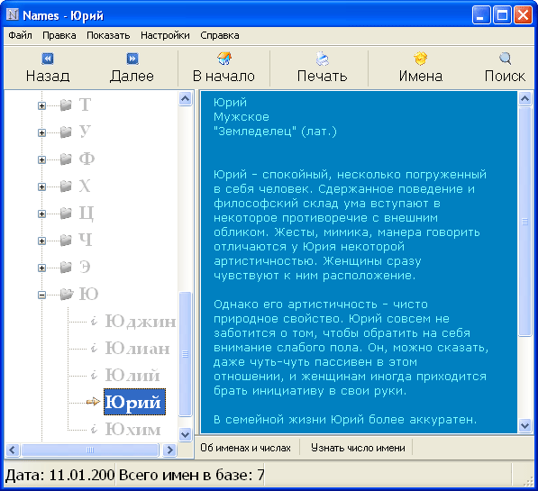Image resolution: width=538 pixels, height=491 pixels.
Task: Open the Показать menu
Action: click(108, 35)
